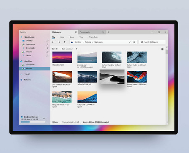Click the Quick Access star icon

pyautogui.click(x=21, y=37)
